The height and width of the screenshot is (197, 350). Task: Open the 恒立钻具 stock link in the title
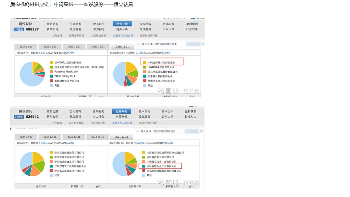tap(123, 5)
